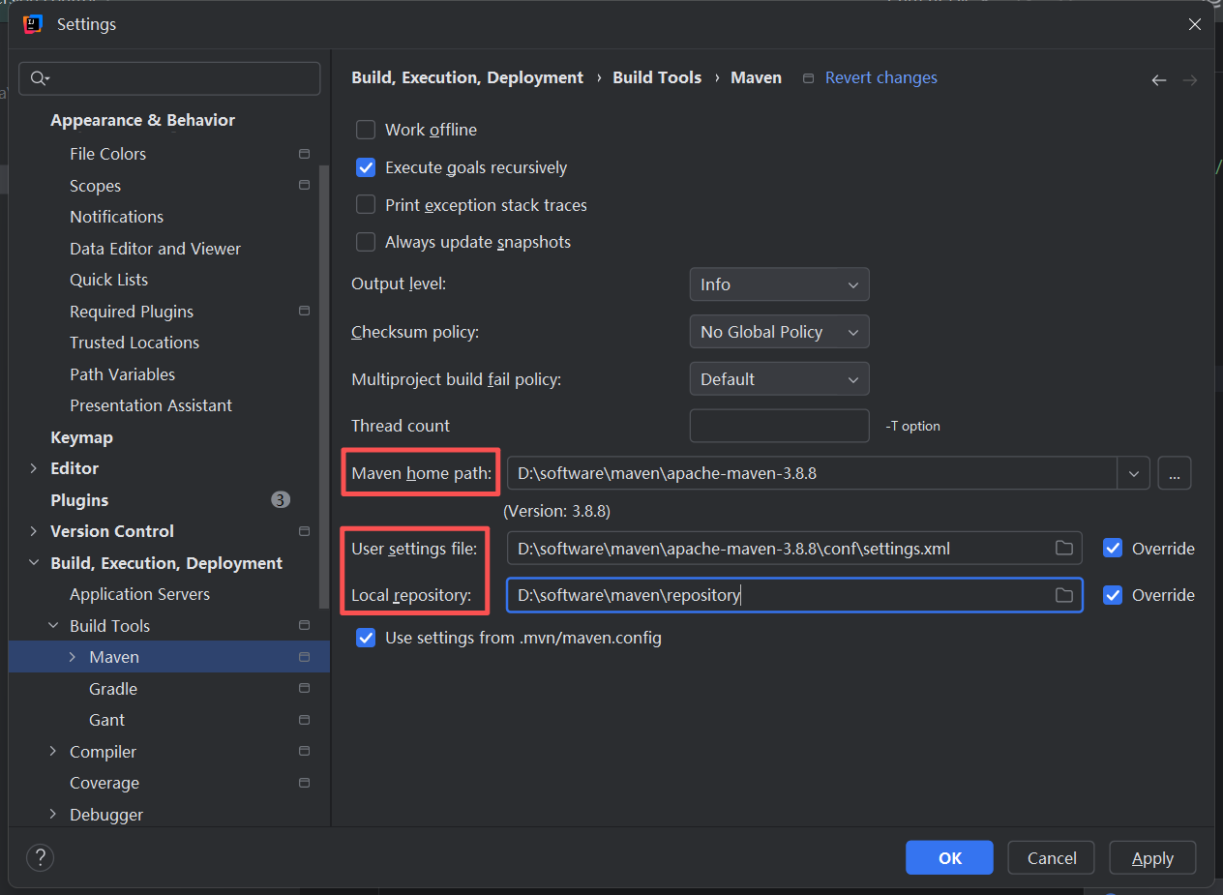1223x895 pixels.
Task: Browse folder icon for User settings file
Action: pyautogui.click(x=1064, y=549)
